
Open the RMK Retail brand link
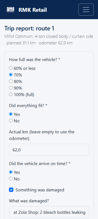coord(27,10)
